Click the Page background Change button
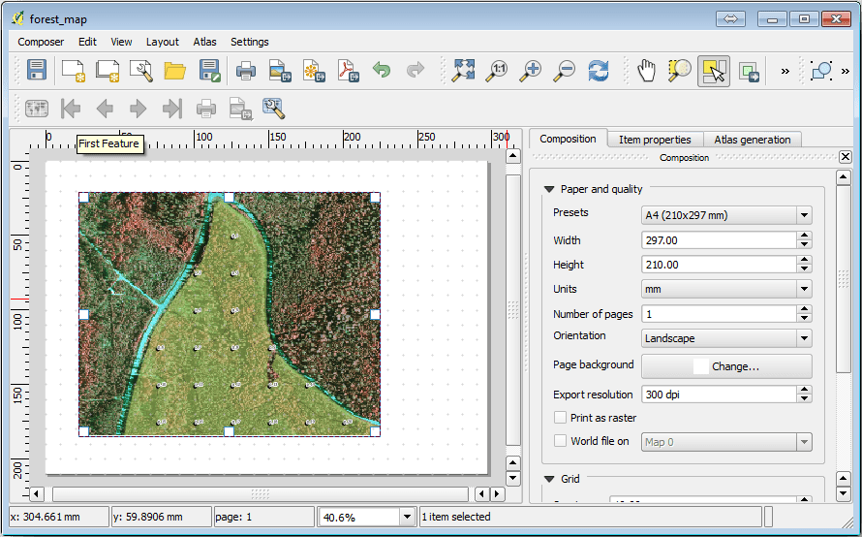862x537 pixels. pos(726,366)
